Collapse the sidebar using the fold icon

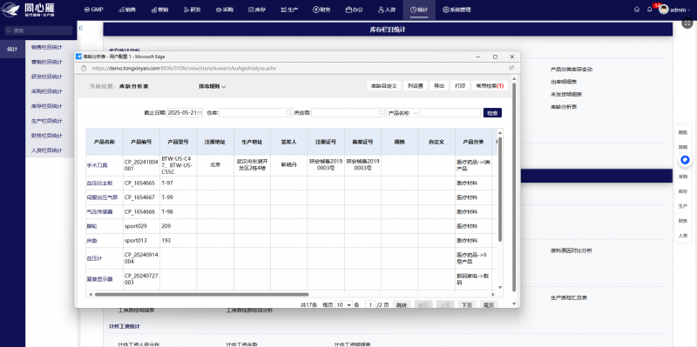(x=81, y=28)
